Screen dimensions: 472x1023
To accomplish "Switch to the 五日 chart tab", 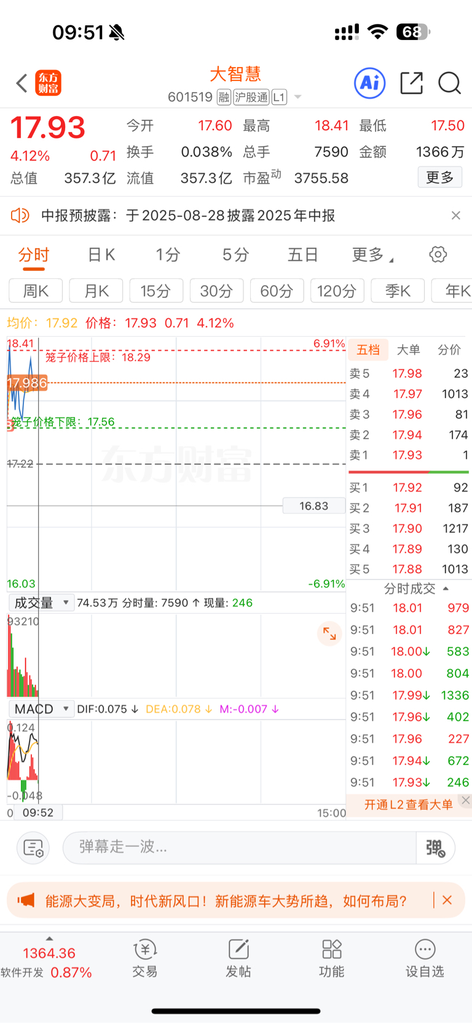I will 303,255.
